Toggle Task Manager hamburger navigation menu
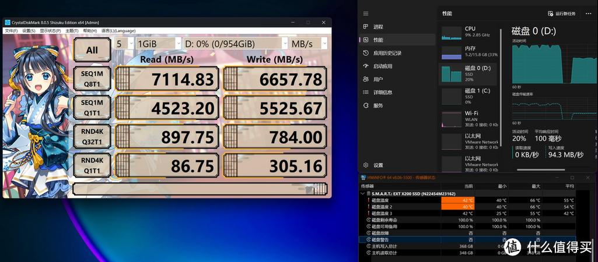Viewport: 598px width, 262px height. [366, 13]
